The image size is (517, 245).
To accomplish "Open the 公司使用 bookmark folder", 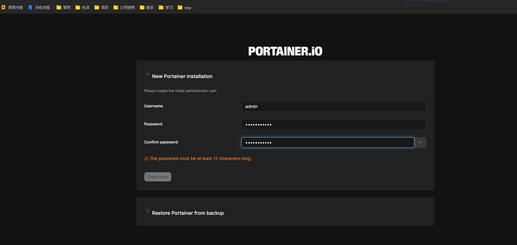I will tap(124, 7).
